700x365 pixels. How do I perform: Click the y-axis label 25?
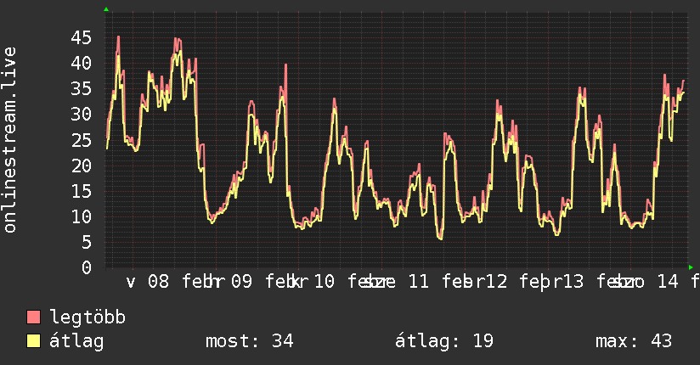tap(82, 141)
